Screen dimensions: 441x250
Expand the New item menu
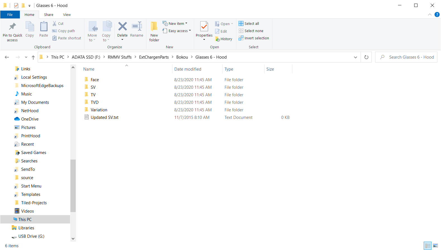coord(175,24)
